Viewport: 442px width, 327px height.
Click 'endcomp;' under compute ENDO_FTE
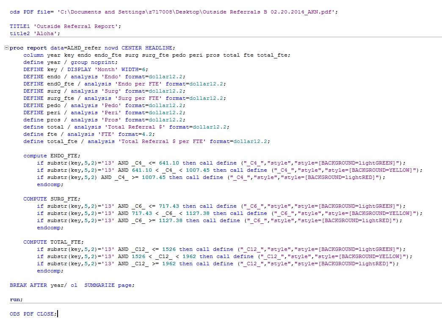click(50, 184)
